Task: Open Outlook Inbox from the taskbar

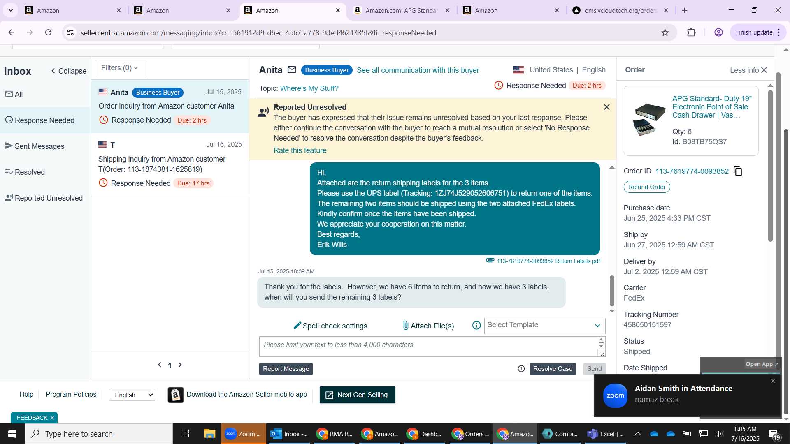Action: click(x=289, y=434)
